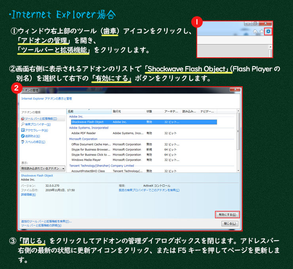Screen dimensions: 293x269
Task: Open the 詳細情報(R) link
Action: 28,195
